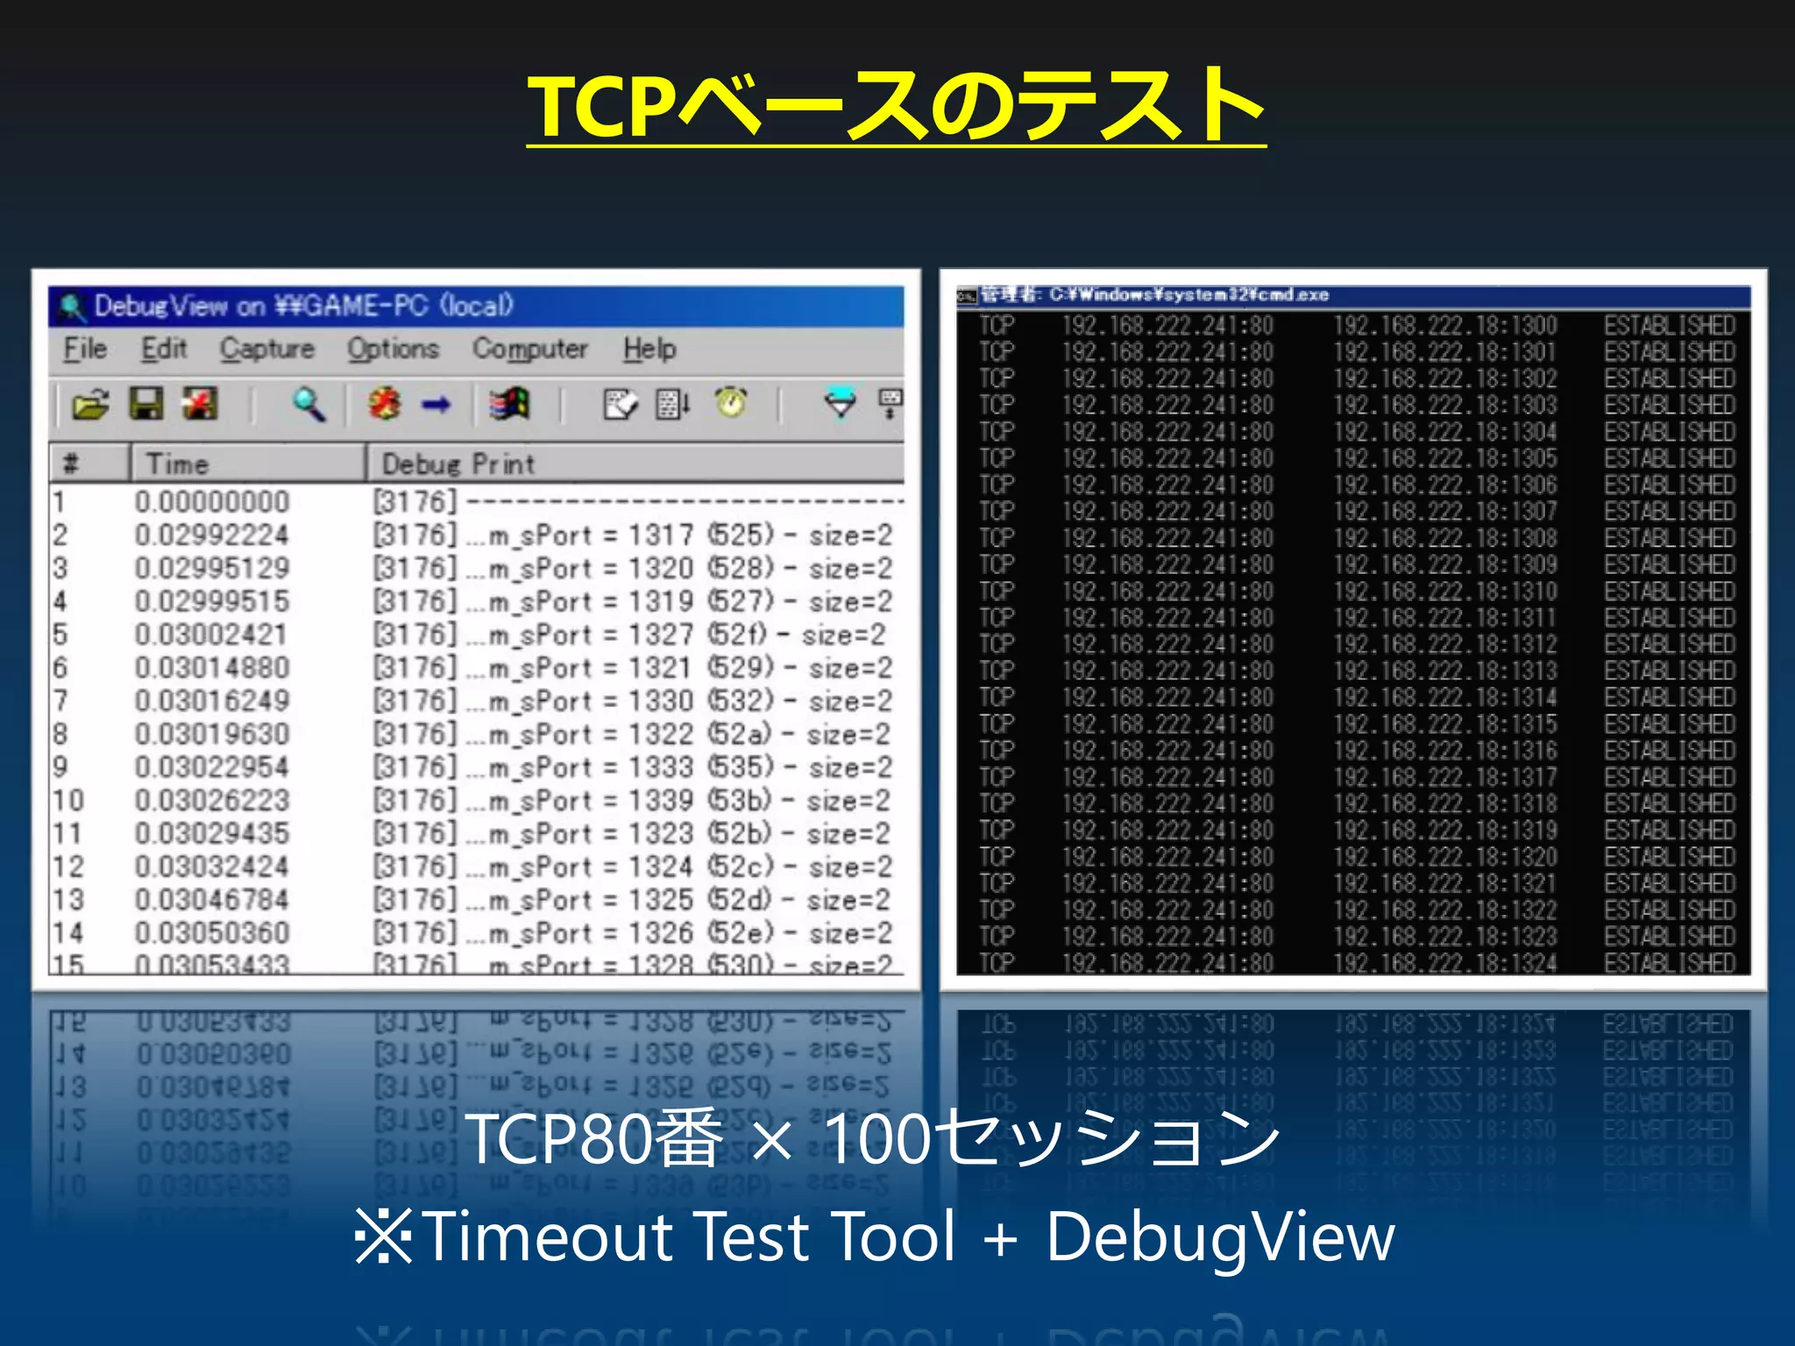This screenshot has width=1795, height=1346.
Task: Click cmd row with remote 192.168.222.18:1319
Action: click(1357, 830)
